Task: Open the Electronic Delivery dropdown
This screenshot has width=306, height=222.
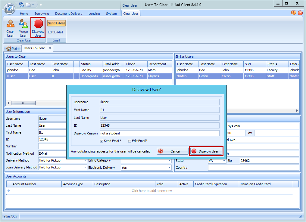Action: [170, 168]
